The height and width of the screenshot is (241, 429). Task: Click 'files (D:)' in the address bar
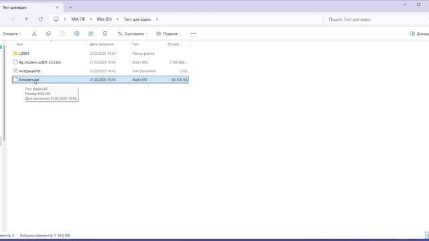(105, 19)
